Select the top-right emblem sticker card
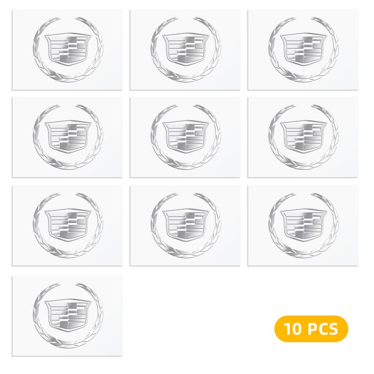374x374 pixels. (303, 50)
